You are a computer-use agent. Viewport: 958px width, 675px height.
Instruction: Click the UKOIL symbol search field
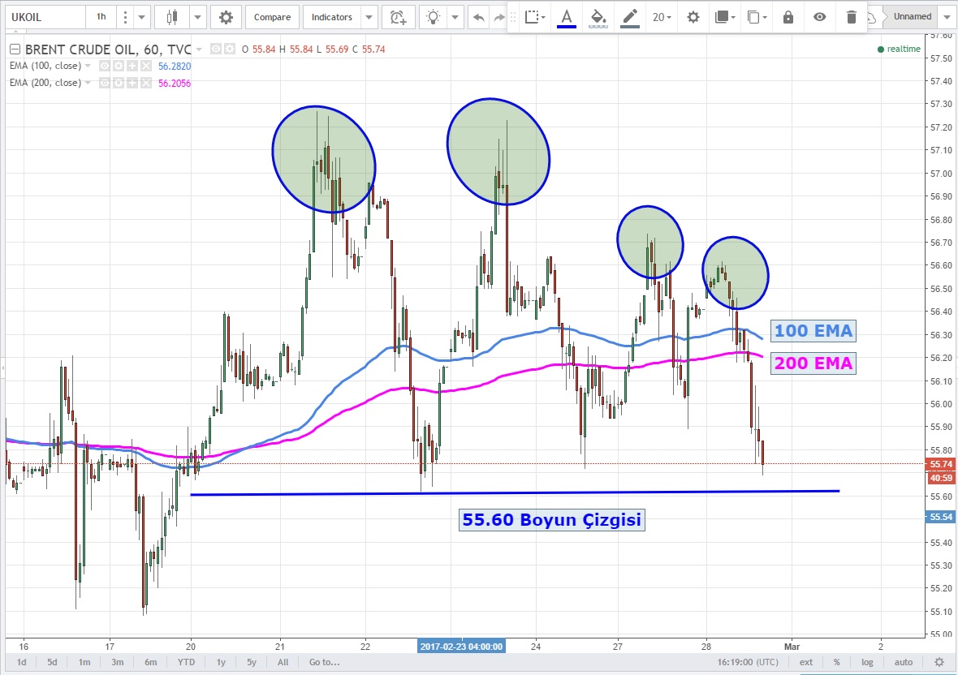(x=42, y=17)
